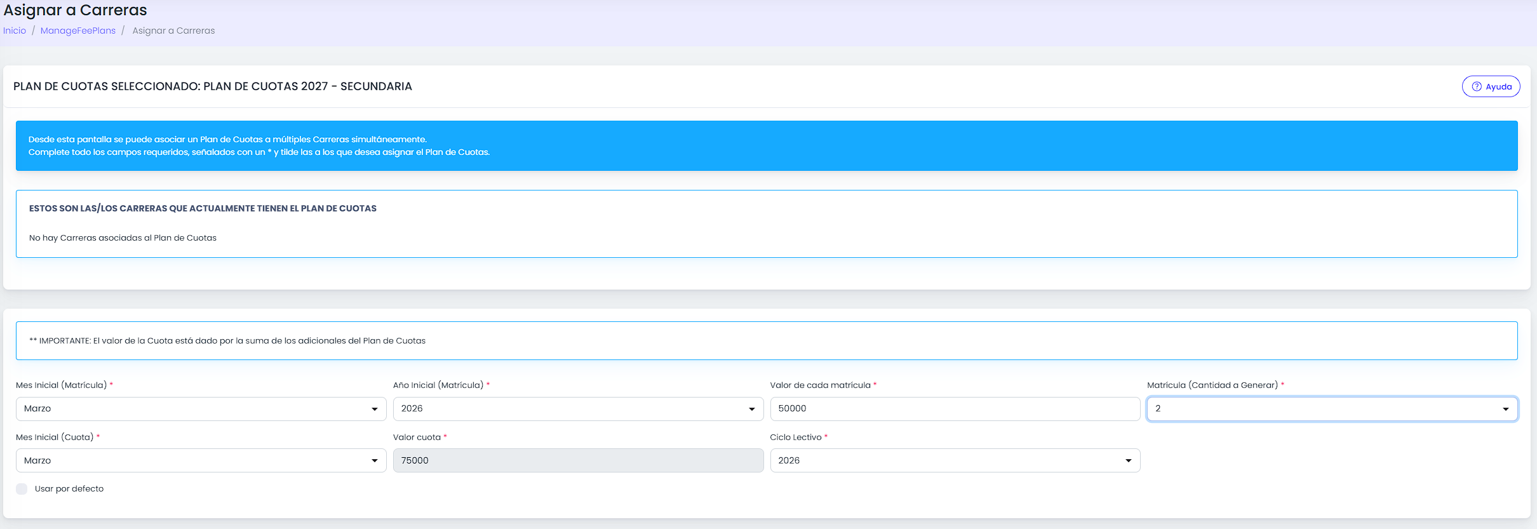1537x529 pixels.
Task: Click the blue info banner text
Action: 259,146
